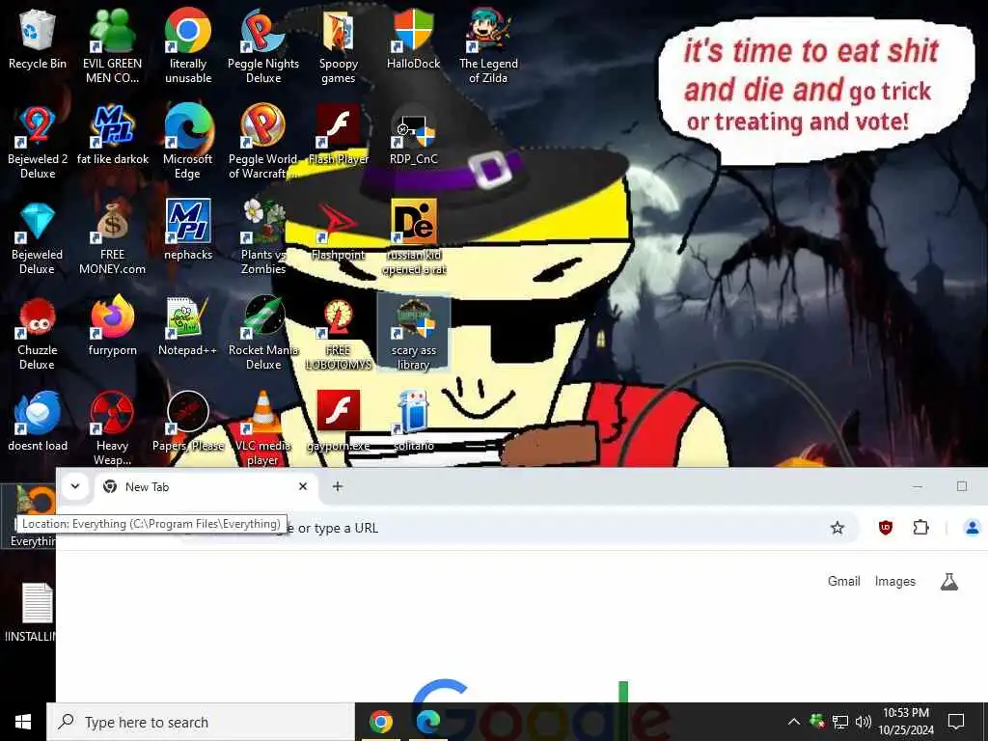Screen dimensions: 988x741
Task: Launch Notepad++ from desktop
Action: coord(188,325)
